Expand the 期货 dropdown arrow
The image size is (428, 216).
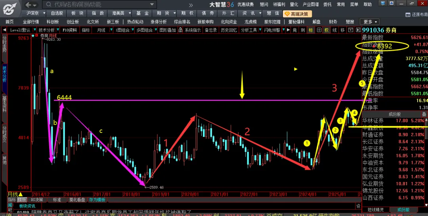pos(174,13)
